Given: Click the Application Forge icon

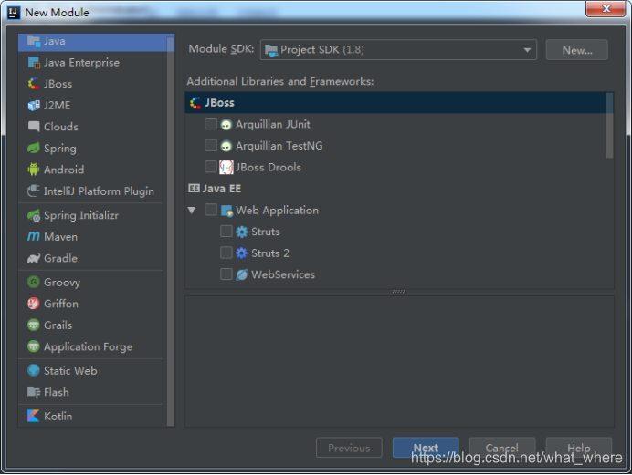Looking at the screenshot, I should pyautogui.click(x=34, y=346).
